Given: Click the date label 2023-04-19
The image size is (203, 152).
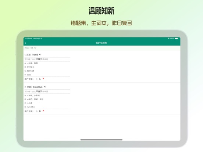Looking at the screenshot, I should [31, 48].
